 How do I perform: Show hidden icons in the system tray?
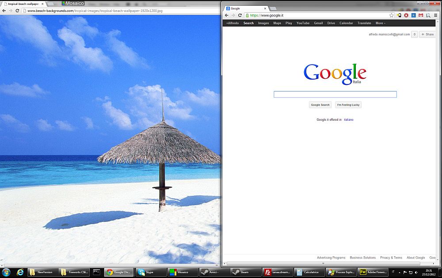[x=399, y=272]
